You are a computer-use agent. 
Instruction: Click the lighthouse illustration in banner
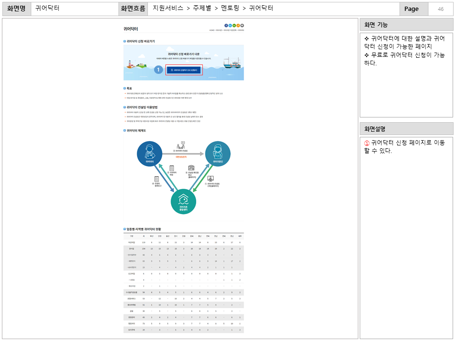click(130, 64)
